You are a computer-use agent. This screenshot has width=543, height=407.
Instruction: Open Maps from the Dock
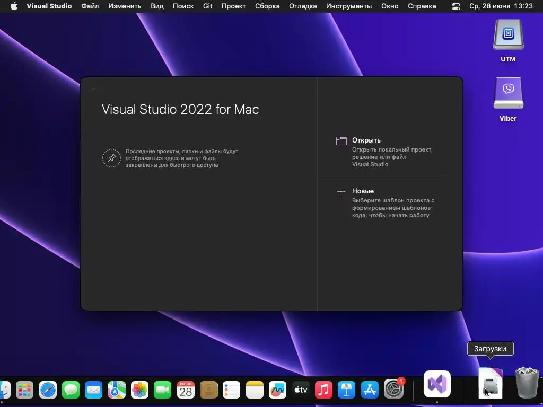click(x=117, y=390)
